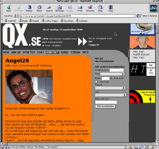Stop loading with the Stop icon
This screenshot has height=149, width=159.
point(111,8)
